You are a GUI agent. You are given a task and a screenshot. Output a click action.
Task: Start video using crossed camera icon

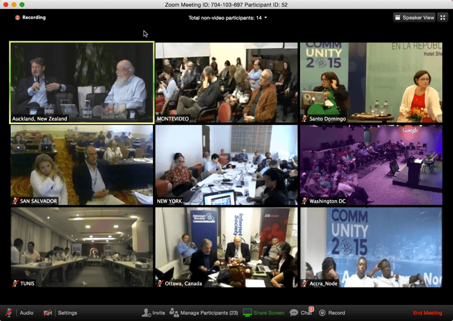tap(48, 312)
